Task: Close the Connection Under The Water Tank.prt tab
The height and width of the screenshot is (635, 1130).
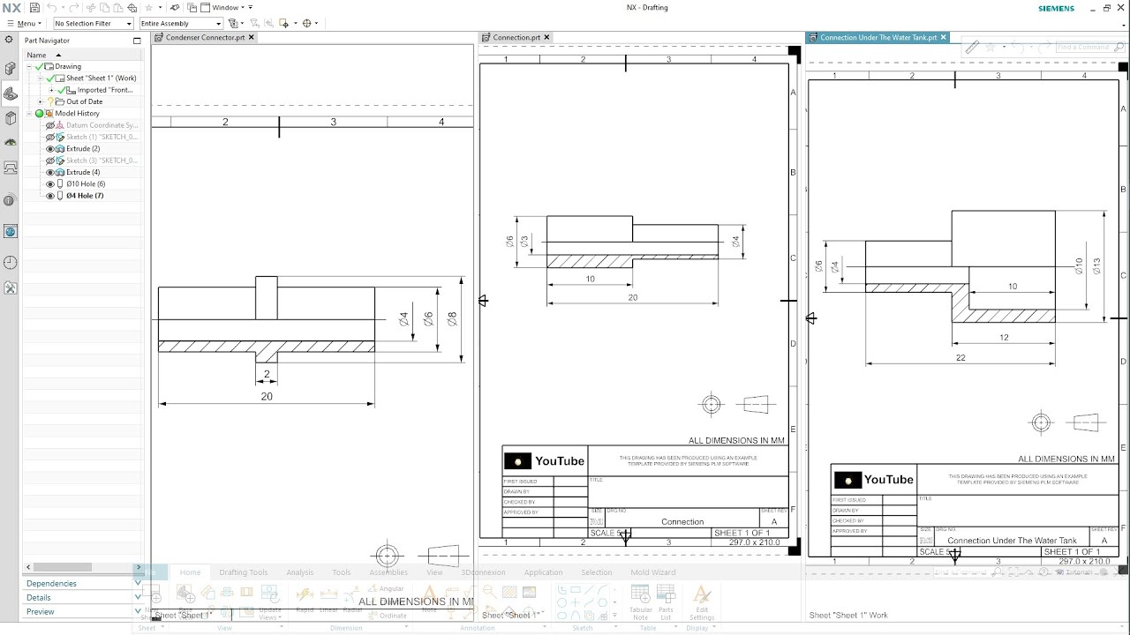Action: [944, 38]
